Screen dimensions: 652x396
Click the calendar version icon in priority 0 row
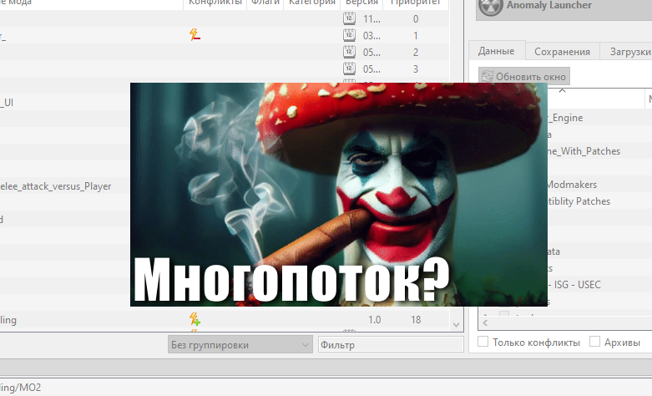pos(349,18)
